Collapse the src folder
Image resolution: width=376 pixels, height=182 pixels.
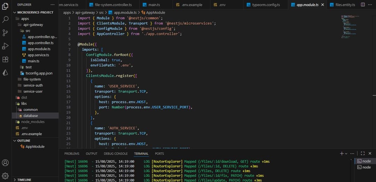(x=35, y=31)
